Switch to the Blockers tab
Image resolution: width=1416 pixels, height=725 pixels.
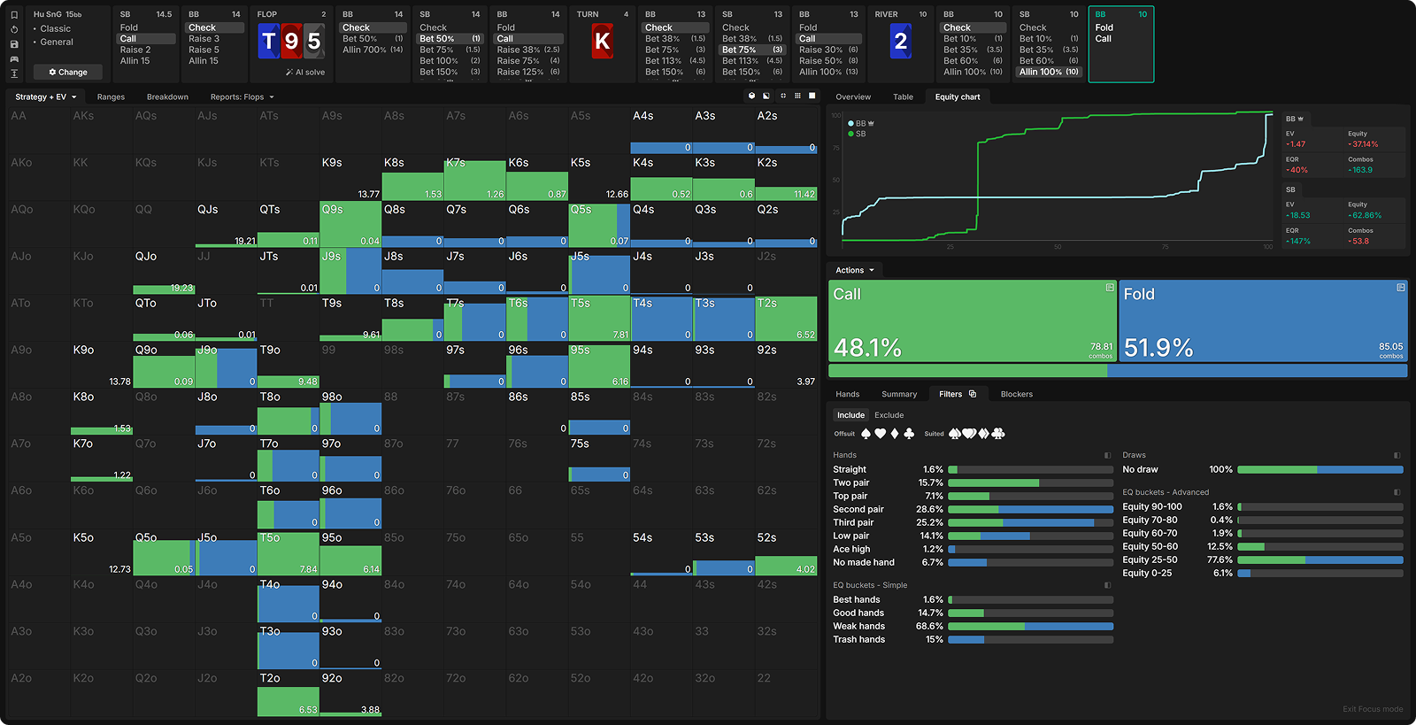[x=1016, y=395]
